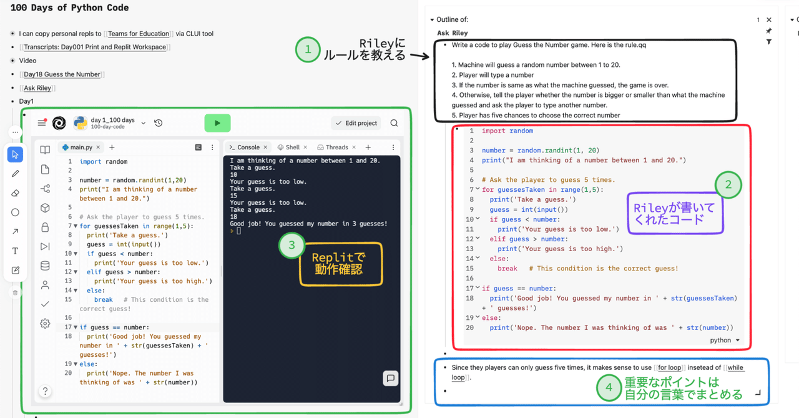Select the arrow selection tool
Image resolution: width=799 pixels, height=418 pixels.
coord(14,154)
